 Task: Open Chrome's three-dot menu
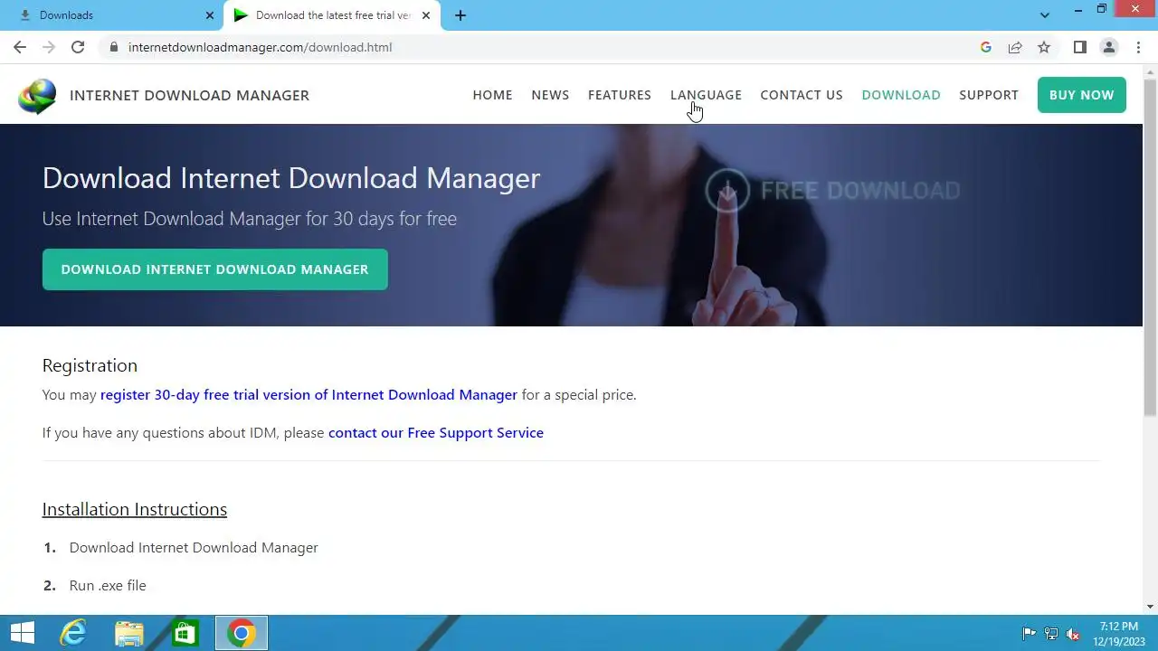[1138, 47]
